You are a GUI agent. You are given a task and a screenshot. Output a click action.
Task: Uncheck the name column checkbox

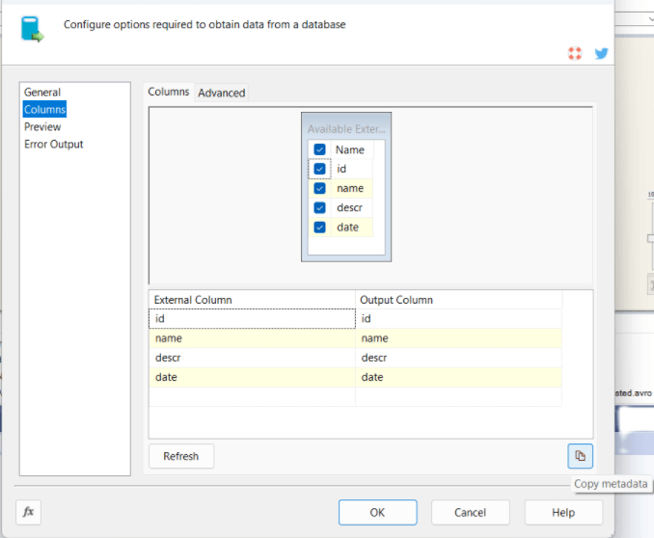pyautogui.click(x=319, y=188)
